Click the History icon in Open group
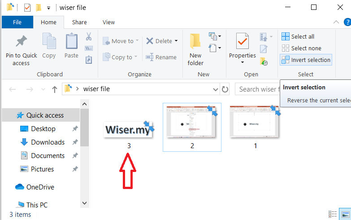This screenshot has height=220, width=351. tap(264, 61)
